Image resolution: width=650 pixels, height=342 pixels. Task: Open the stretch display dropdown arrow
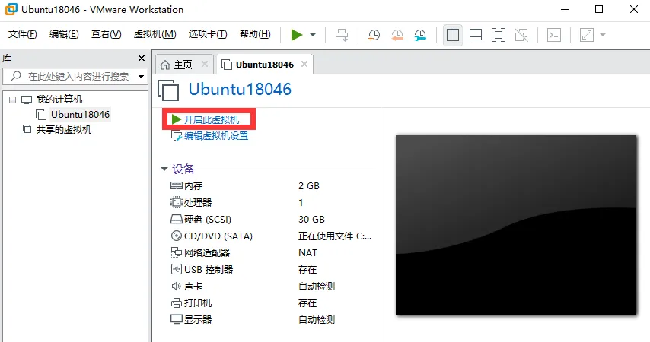pyautogui.click(x=603, y=35)
